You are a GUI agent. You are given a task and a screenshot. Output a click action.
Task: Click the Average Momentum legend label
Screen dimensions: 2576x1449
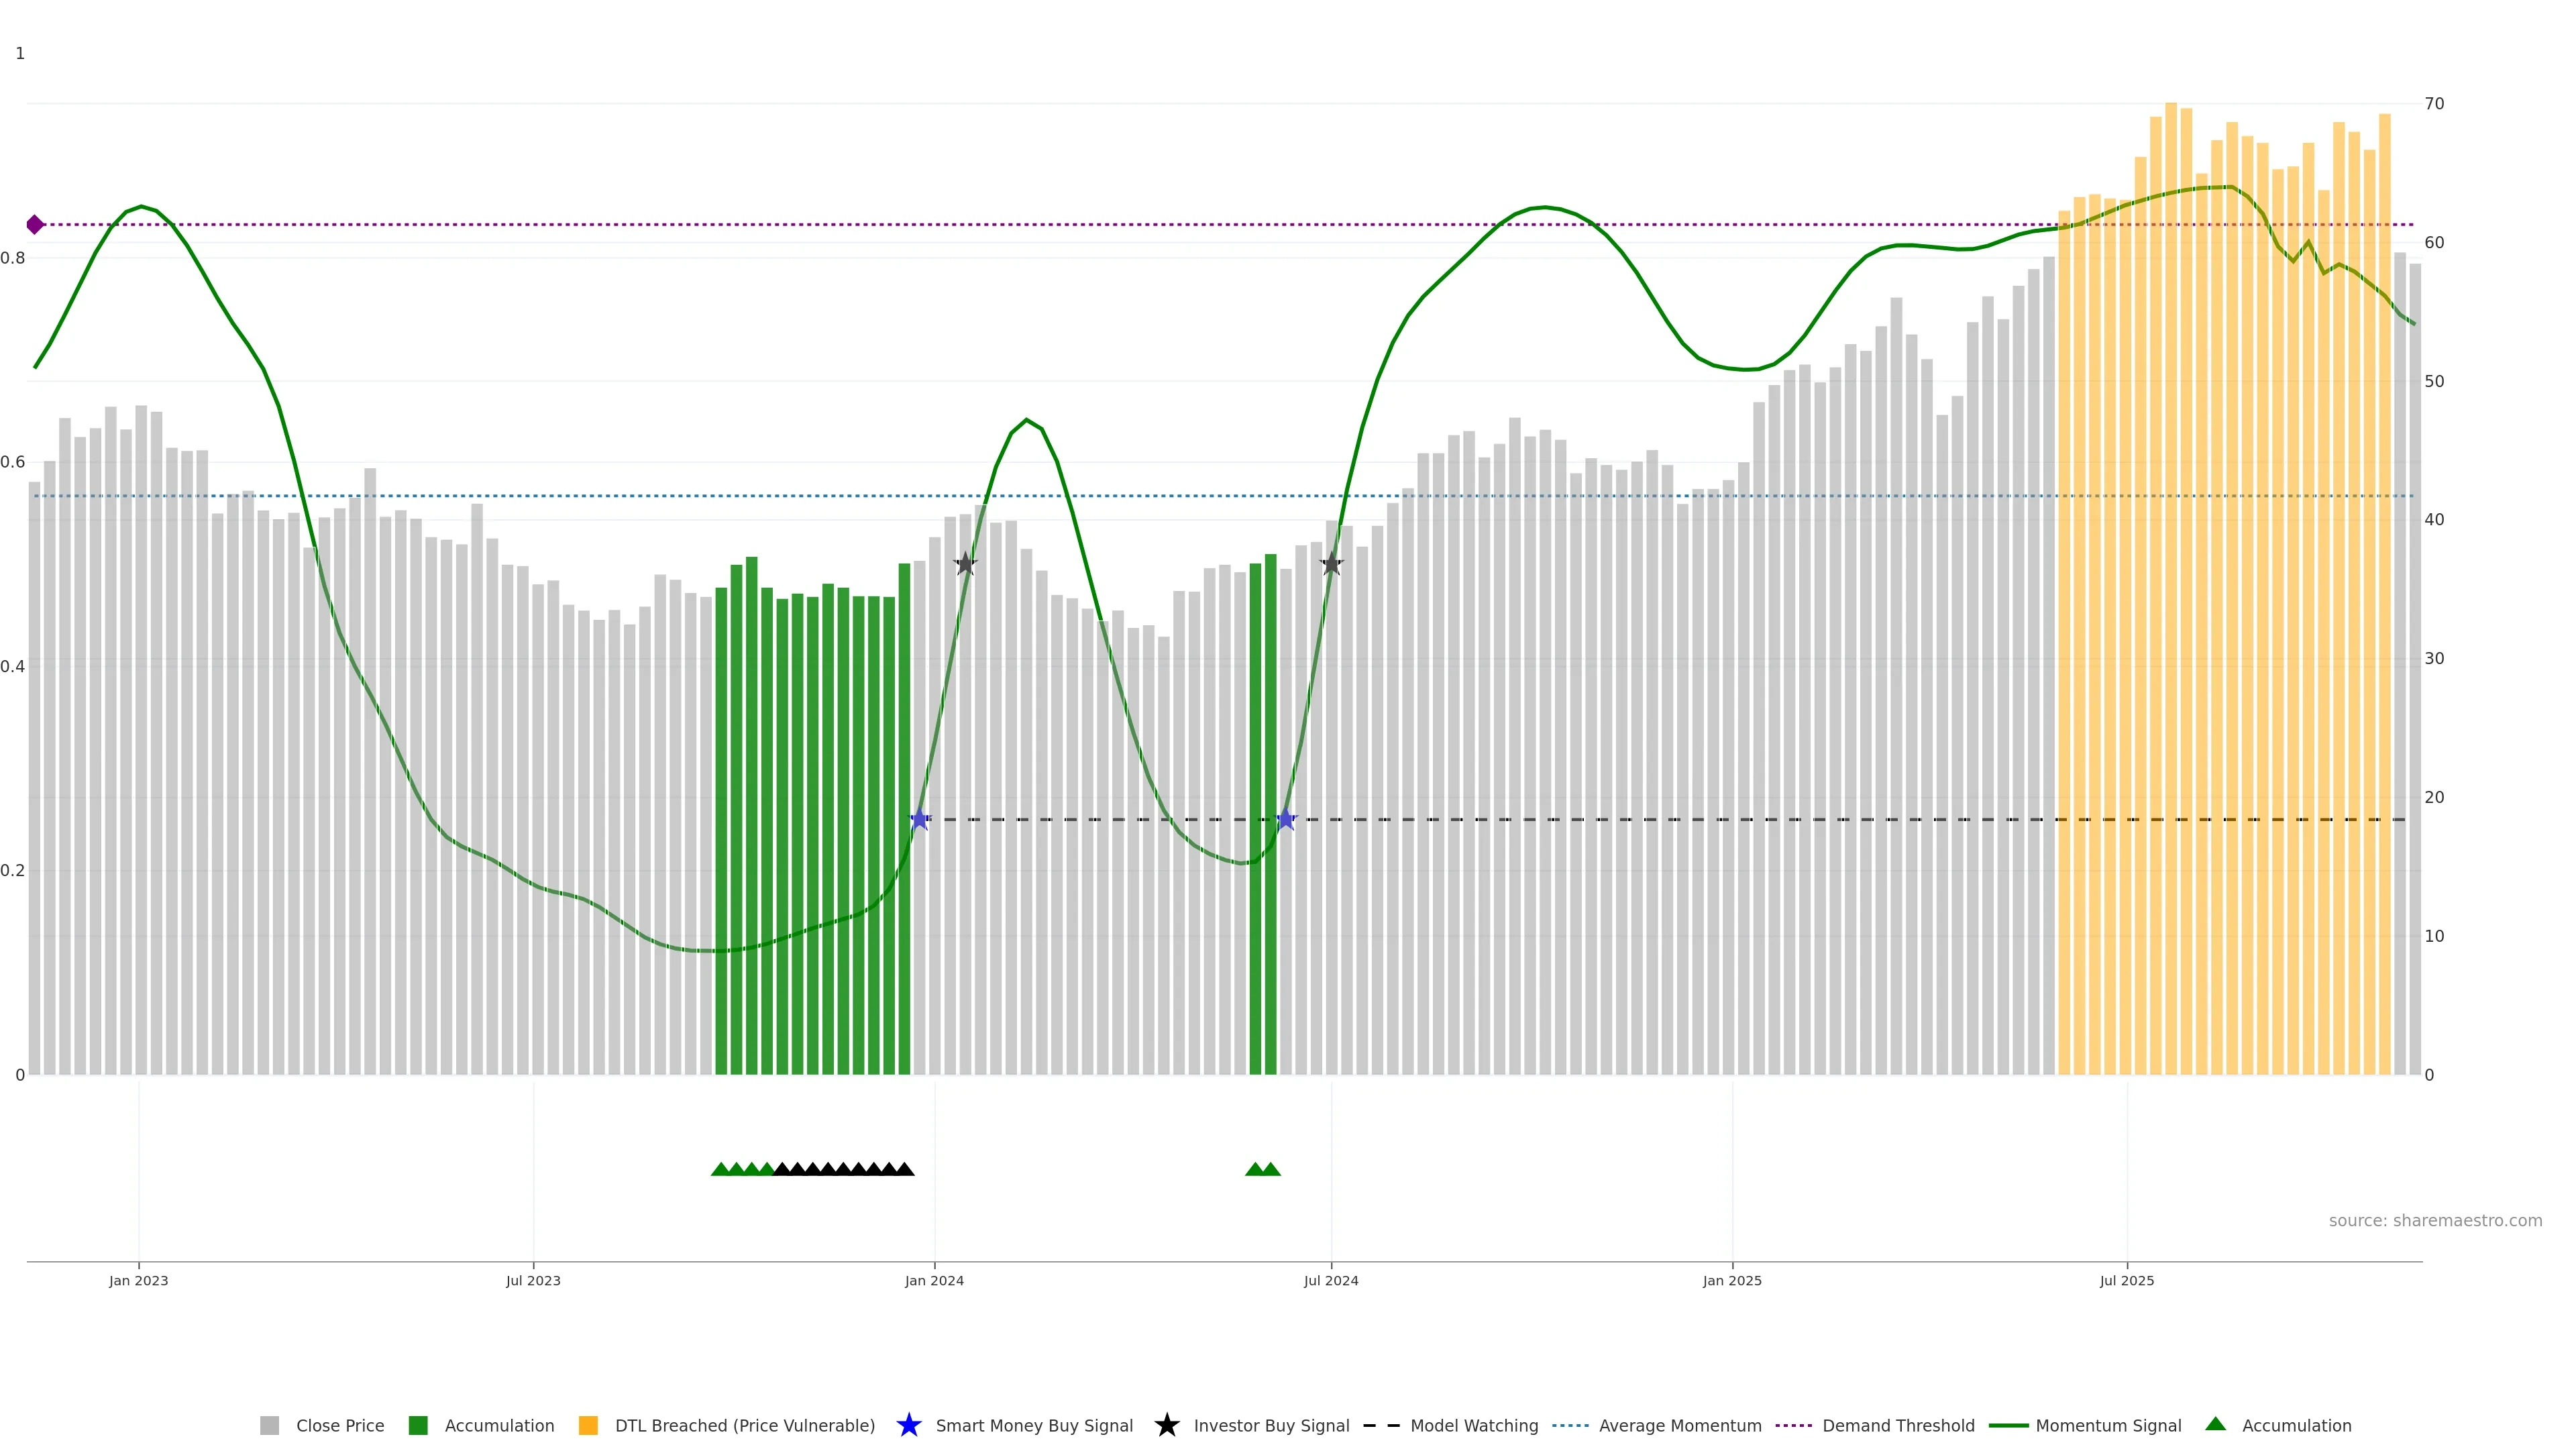pos(1679,1425)
